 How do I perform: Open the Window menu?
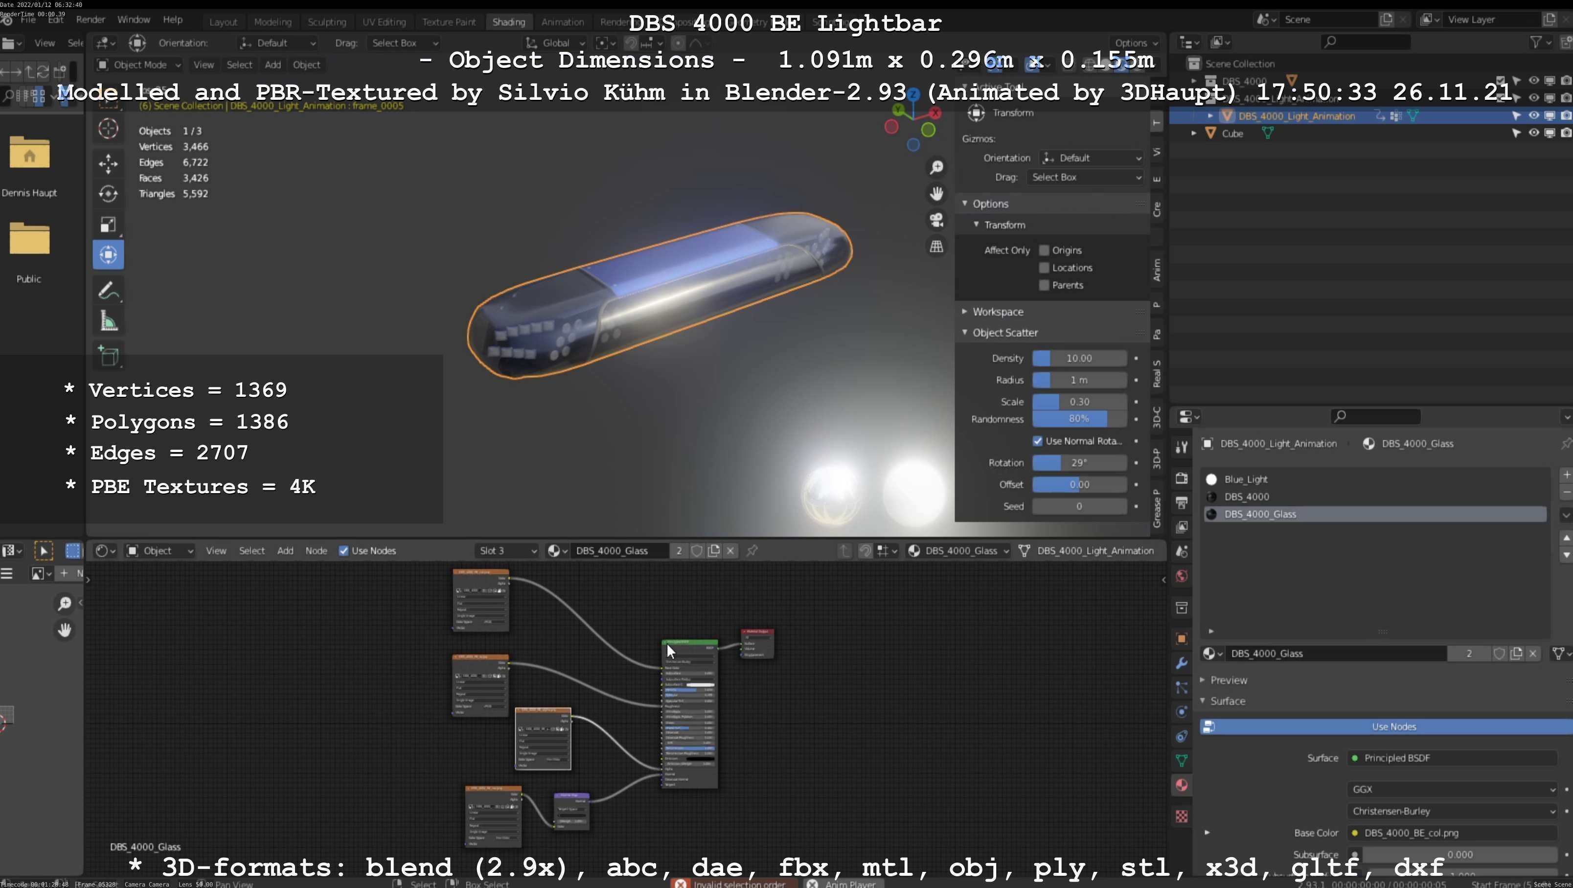point(134,20)
